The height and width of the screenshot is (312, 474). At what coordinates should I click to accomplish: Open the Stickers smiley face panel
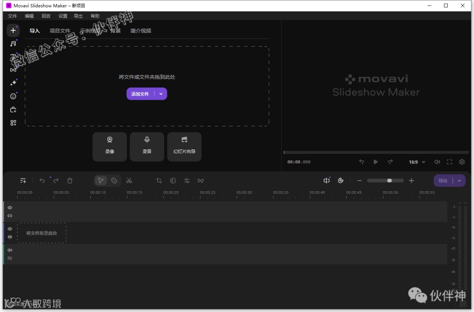[x=13, y=96]
